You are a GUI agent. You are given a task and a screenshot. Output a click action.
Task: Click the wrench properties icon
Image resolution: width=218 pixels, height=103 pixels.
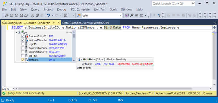(132, 15)
